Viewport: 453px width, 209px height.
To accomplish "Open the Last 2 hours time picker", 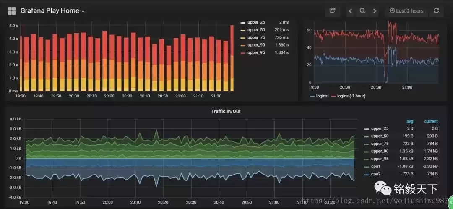I will (406, 11).
